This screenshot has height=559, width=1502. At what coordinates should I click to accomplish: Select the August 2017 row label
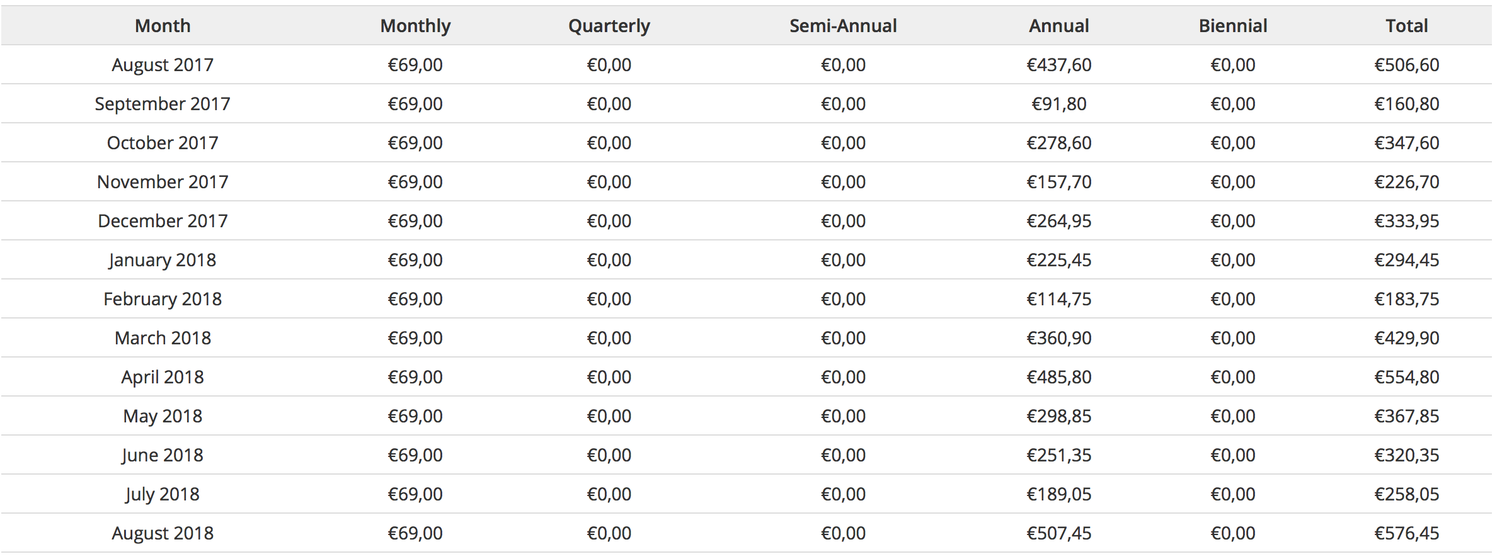point(163,65)
